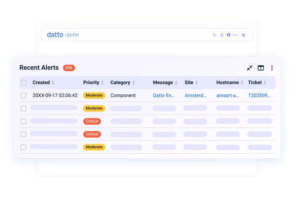295x199 pixels.
Task: Check the second row Moderate alert checkbox
Action: pos(24,108)
